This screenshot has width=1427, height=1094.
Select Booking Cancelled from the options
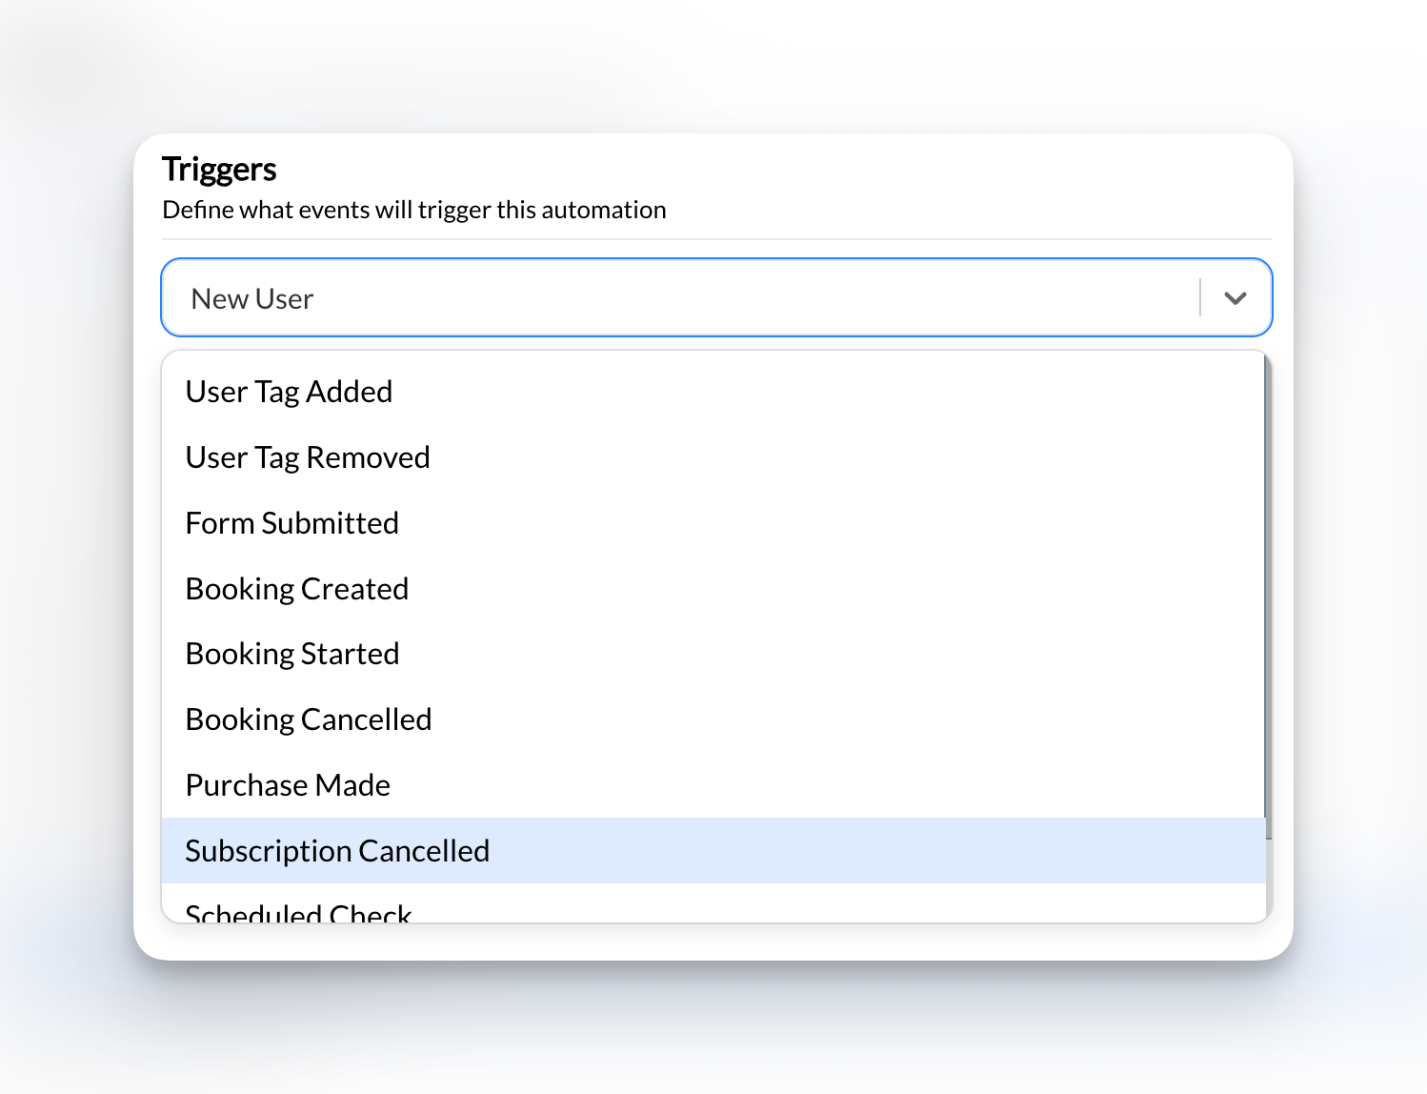tap(308, 719)
